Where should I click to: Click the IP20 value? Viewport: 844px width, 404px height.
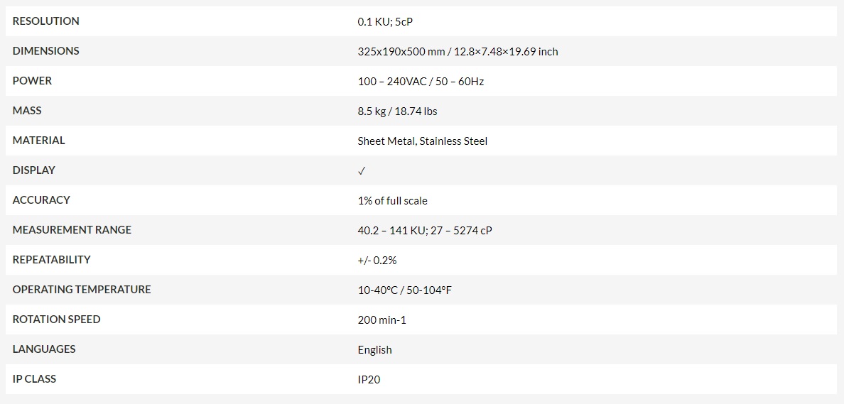click(369, 380)
